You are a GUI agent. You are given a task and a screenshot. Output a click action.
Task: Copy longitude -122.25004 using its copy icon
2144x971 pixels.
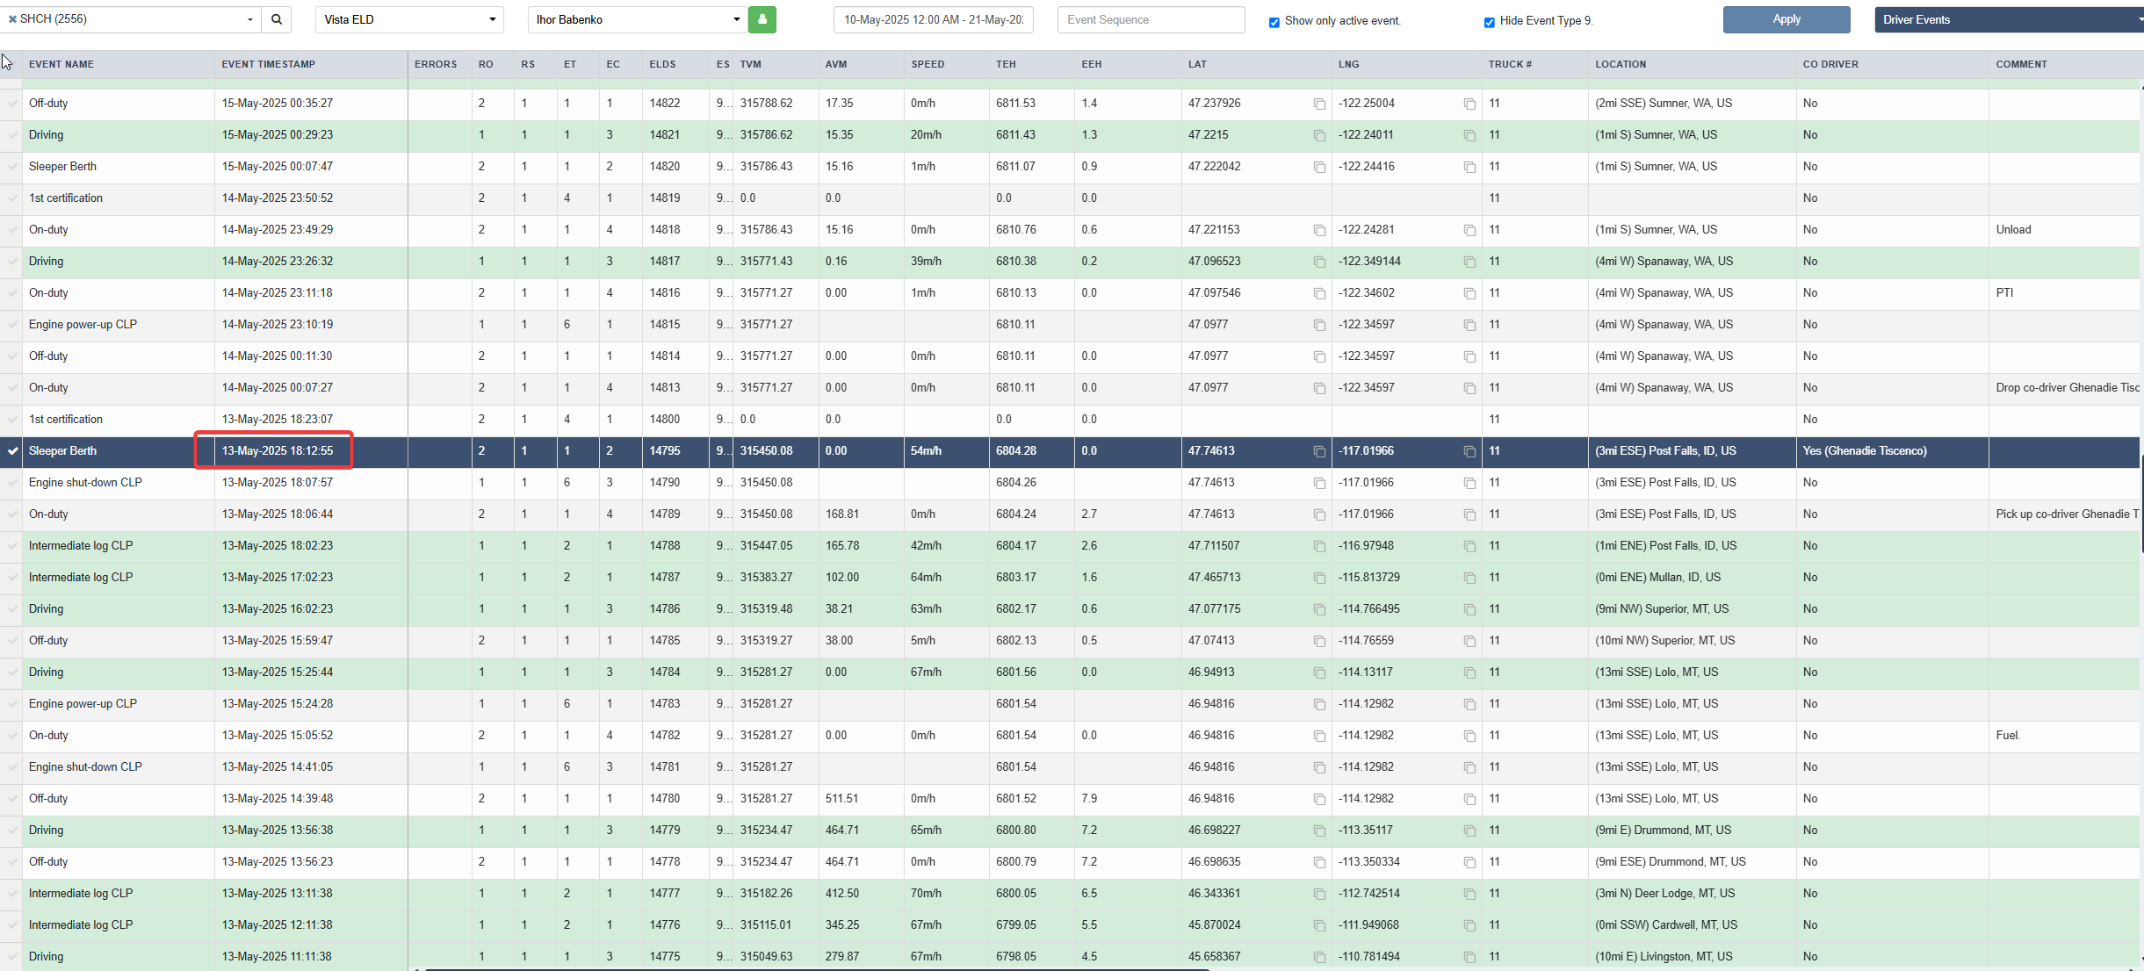[x=1469, y=104]
